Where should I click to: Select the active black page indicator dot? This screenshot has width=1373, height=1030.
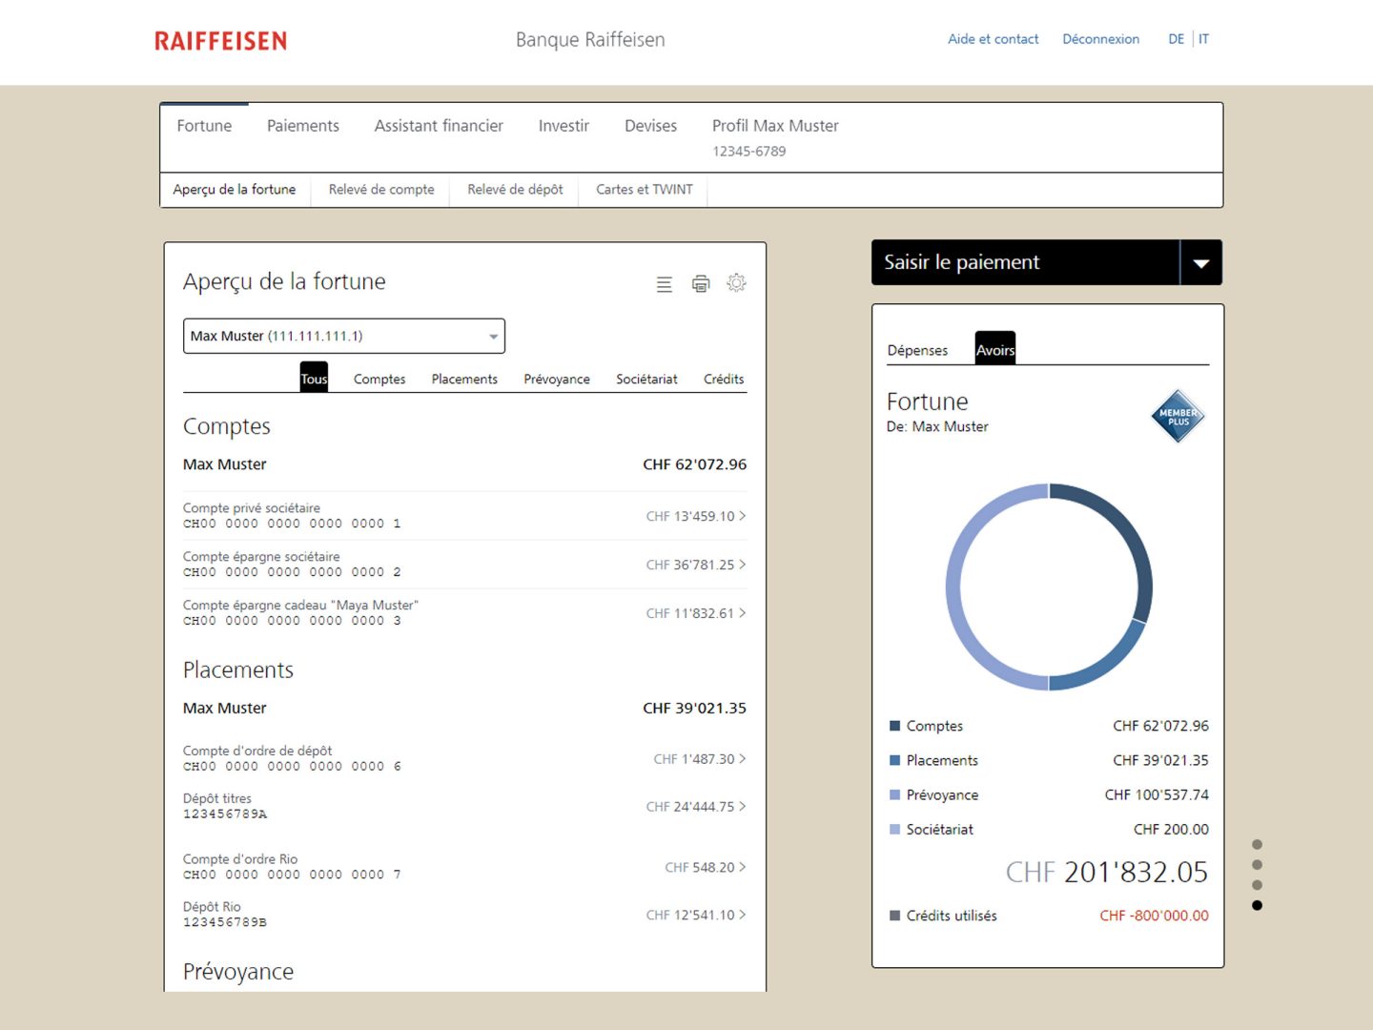coord(1257,905)
